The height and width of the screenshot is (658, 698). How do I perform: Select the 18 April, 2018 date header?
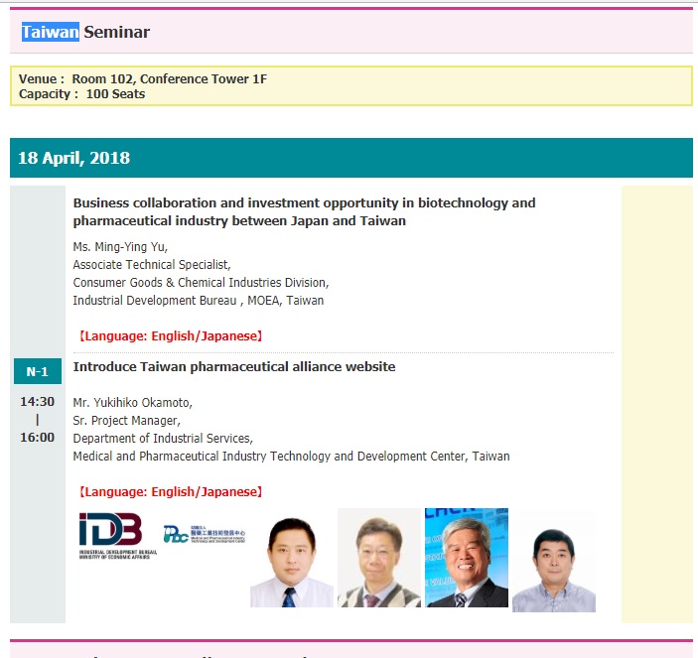click(x=73, y=159)
